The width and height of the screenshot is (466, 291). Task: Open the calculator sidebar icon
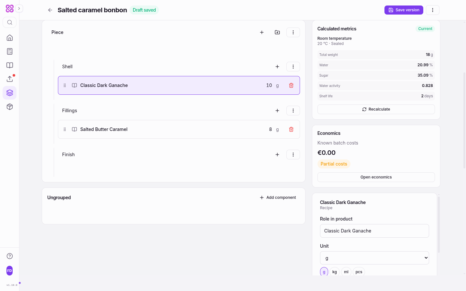(10, 51)
